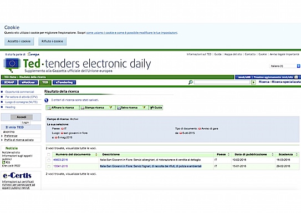This screenshot has width=301, height=213.
Task: Open Notizie sul sito link
Action: (x=11, y=153)
